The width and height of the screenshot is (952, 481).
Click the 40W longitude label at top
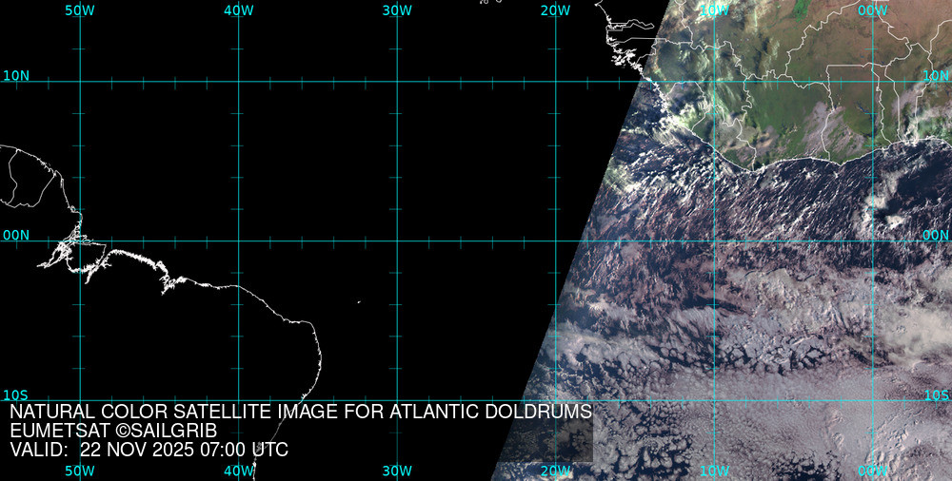pyautogui.click(x=238, y=10)
